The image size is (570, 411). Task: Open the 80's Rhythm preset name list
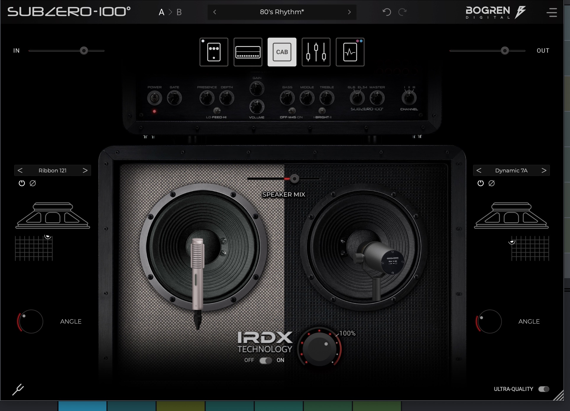tap(282, 12)
